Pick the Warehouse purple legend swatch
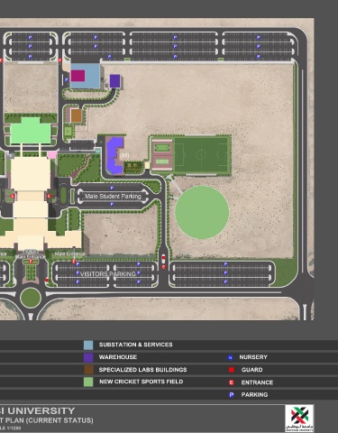The width and height of the screenshot is (338, 433). point(88,357)
